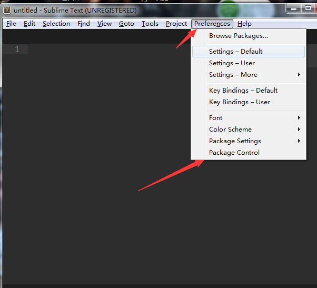Click the untitled - Sublime Text title
The width and height of the screenshot is (317, 288).
[75, 11]
